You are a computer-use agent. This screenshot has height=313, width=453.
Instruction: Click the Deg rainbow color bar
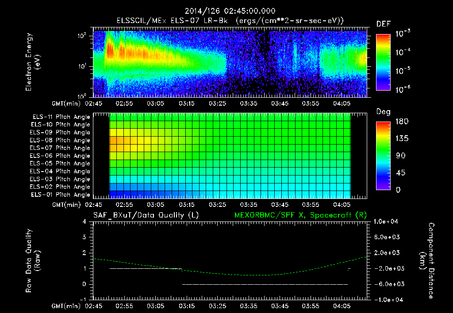tap(384, 156)
